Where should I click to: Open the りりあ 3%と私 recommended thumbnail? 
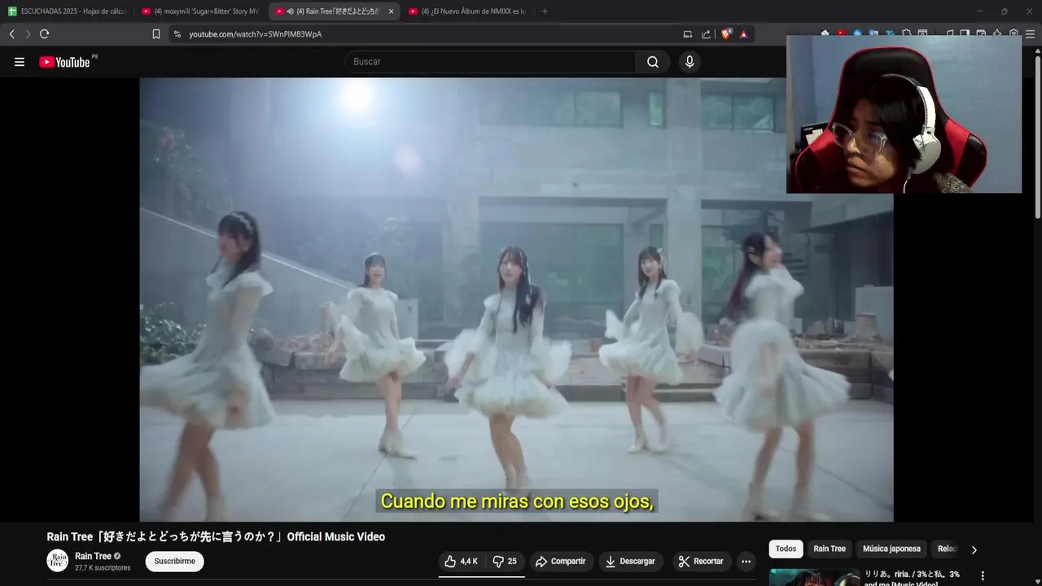(814, 577)
